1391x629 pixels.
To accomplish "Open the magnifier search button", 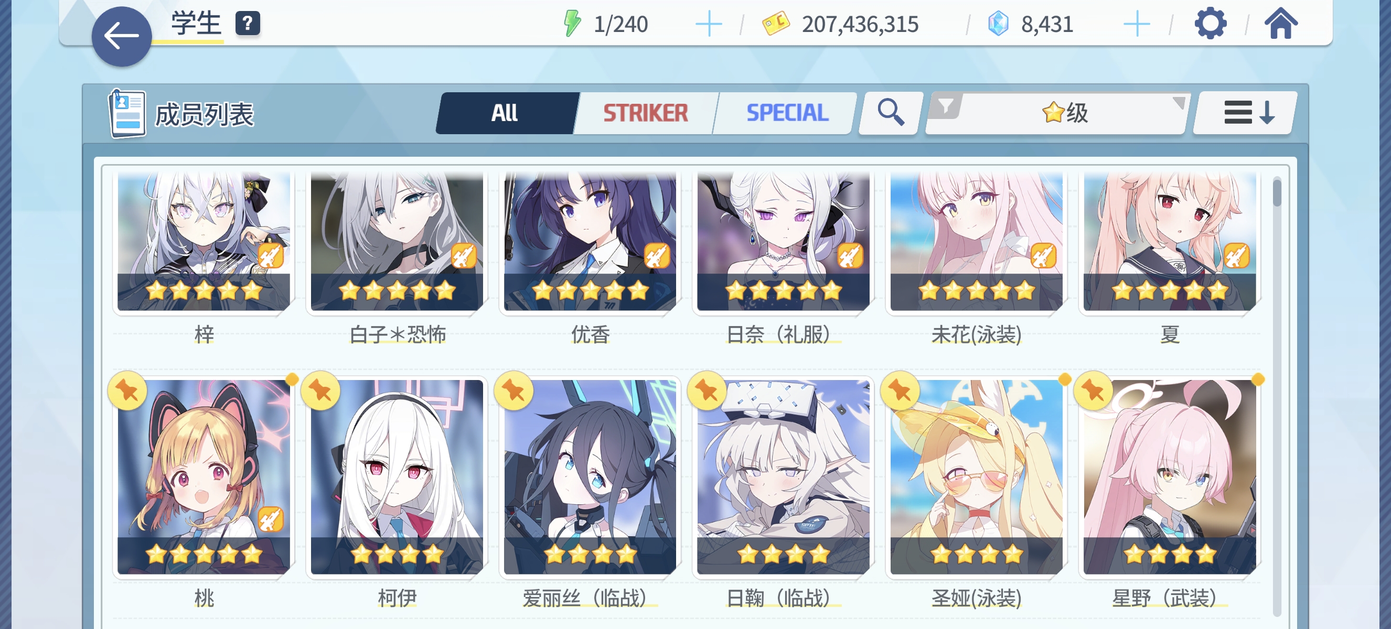I will (891, 113).
